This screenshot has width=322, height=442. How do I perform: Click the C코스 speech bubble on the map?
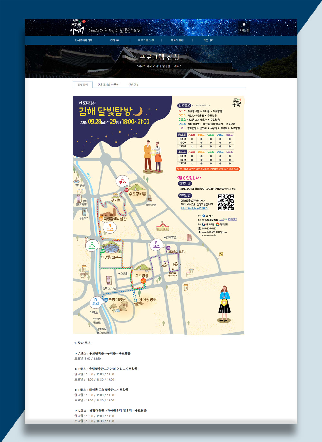pos(92,245)
